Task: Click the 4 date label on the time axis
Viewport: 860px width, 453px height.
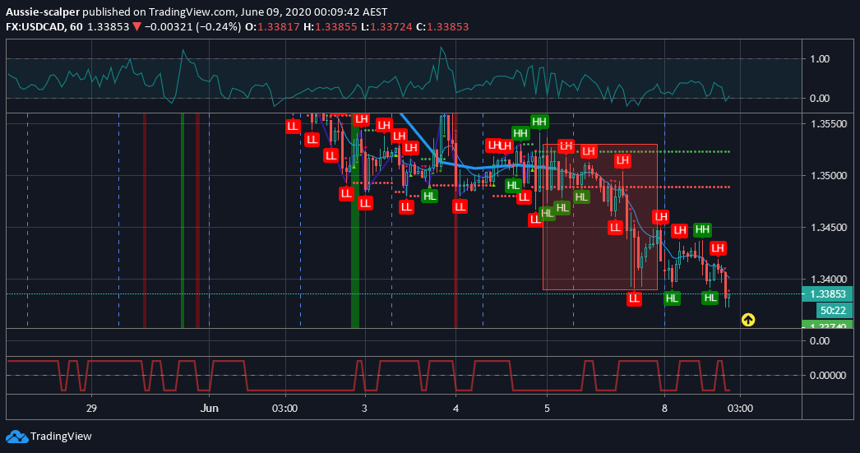Action: pos(455,409)
